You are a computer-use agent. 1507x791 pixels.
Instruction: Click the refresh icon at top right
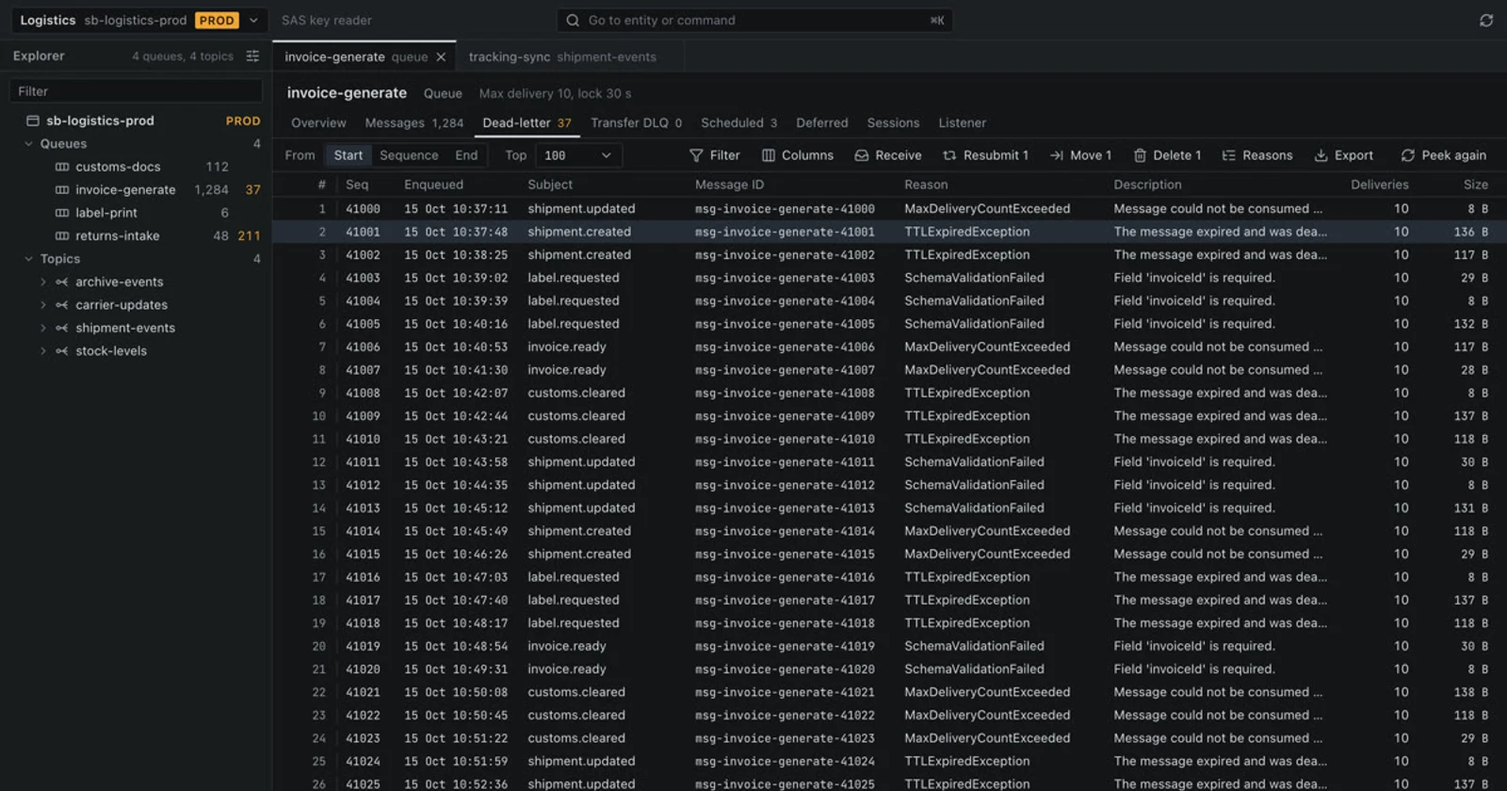pyautogui.click(x=1486, y=20)
